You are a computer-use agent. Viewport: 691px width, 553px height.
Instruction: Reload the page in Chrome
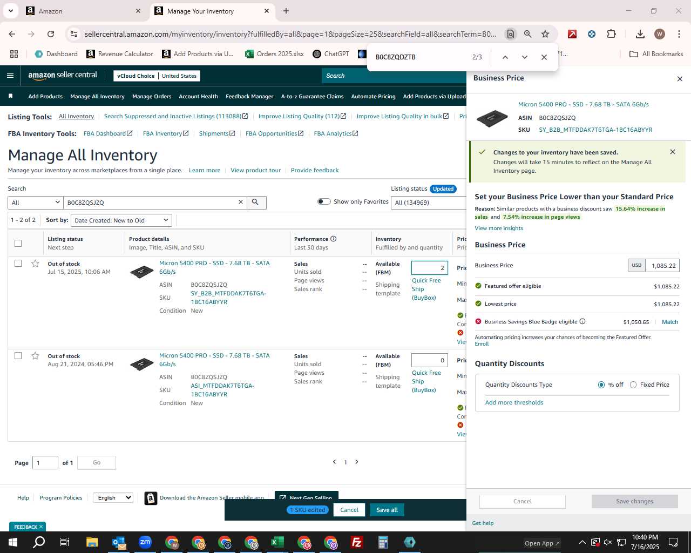51,34
